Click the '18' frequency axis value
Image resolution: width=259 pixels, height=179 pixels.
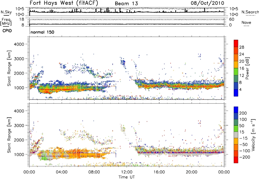click(22, 19)
